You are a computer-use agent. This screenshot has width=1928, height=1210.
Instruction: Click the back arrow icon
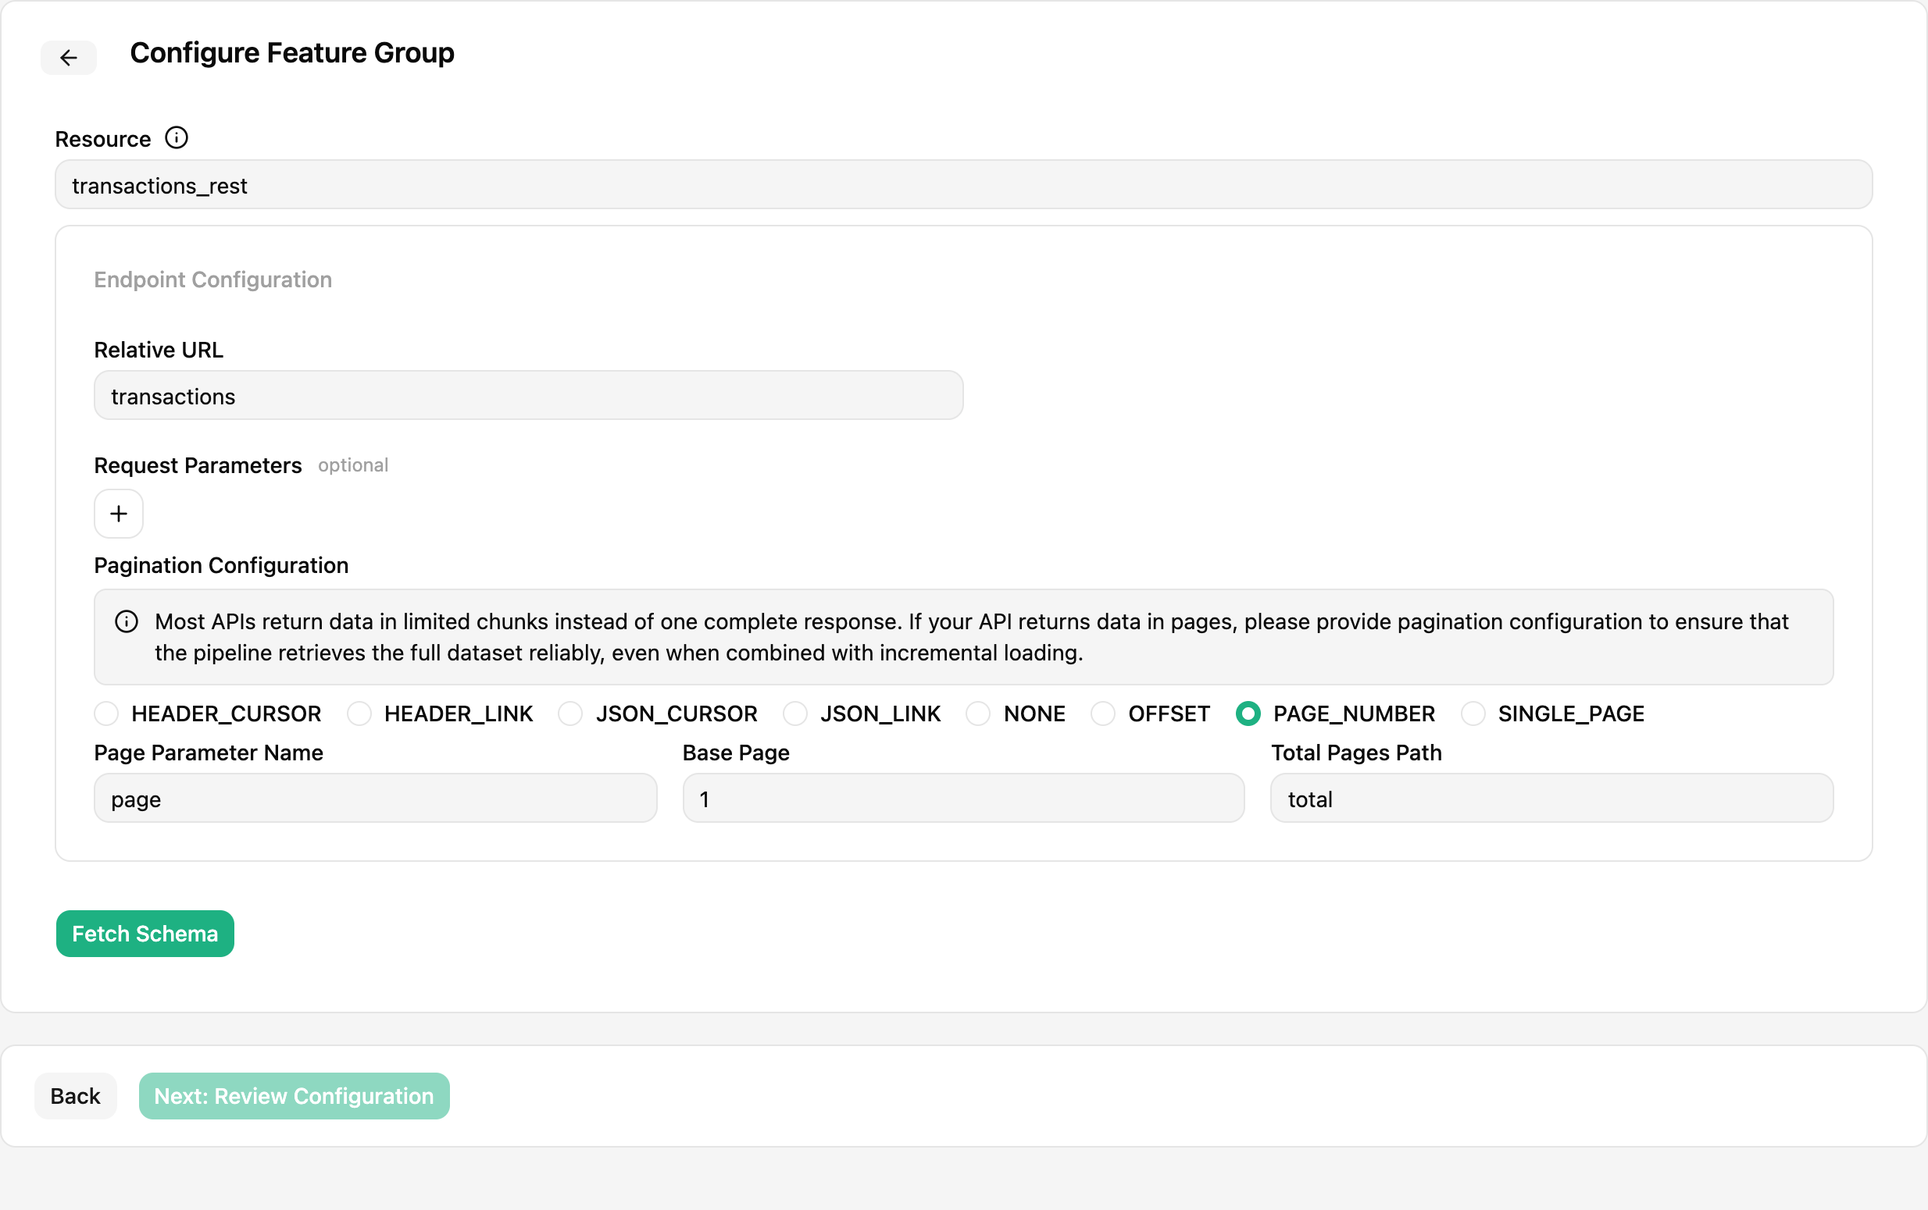tap(69, 58)
